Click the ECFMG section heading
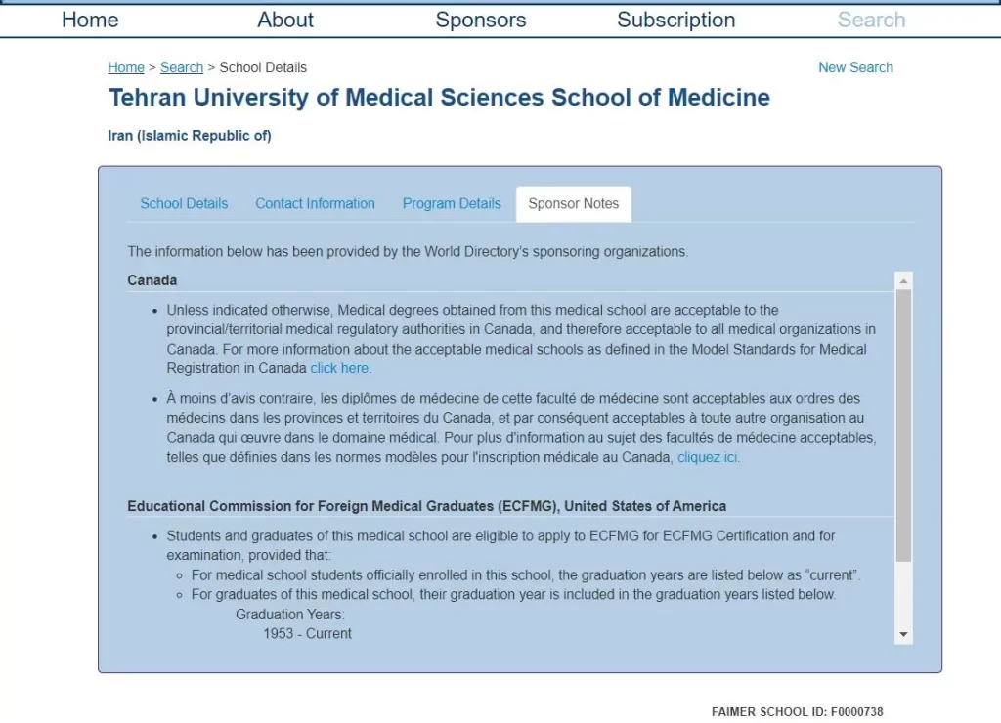The height and width of the screenshot is (723, 1001). point(426,506)
